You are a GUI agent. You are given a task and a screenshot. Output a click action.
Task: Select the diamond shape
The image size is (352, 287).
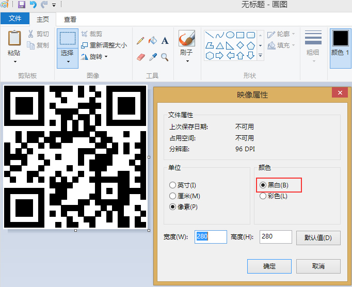[x=240, y=45]
